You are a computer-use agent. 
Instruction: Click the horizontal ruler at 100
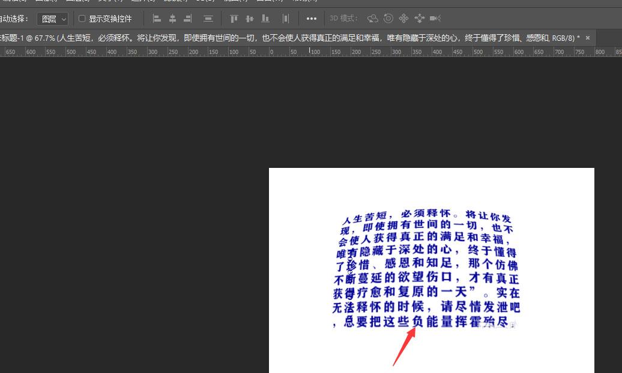(316, 52)
